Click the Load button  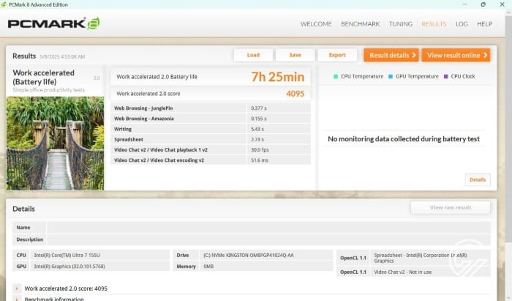click(253, 55)
